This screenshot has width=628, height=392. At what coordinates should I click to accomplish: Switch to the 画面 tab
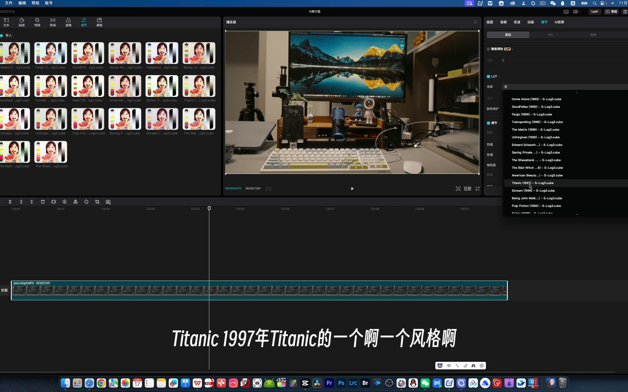point(490,22)
